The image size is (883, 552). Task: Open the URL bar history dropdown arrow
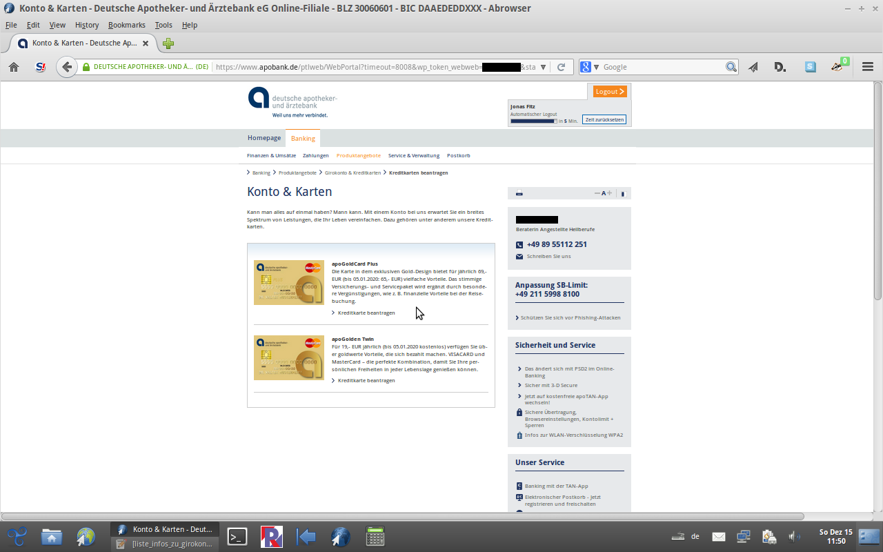tap(543, 67)
